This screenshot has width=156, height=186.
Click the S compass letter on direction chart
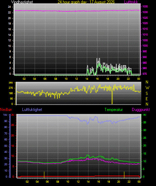click(147, 94)
